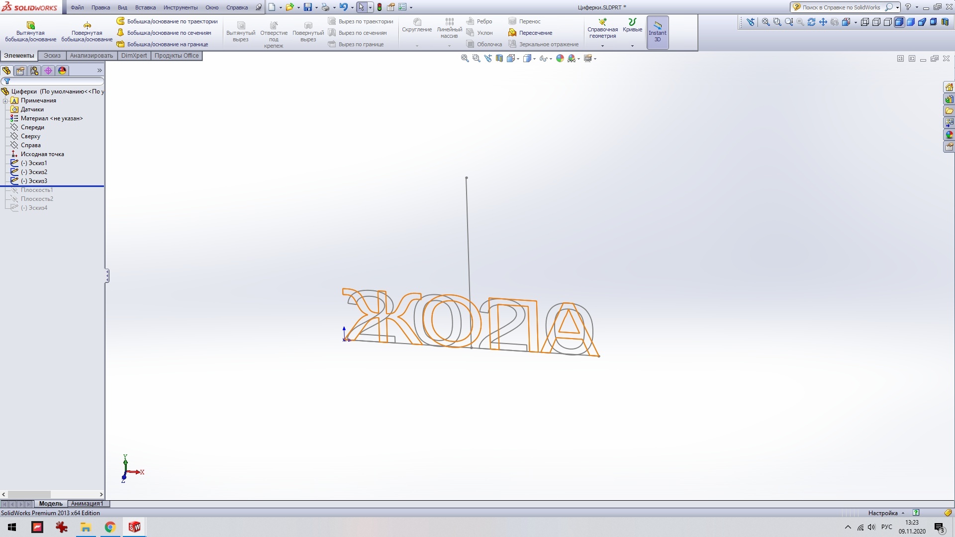The image size is (955, 537).
Task: Click the Undo arrow icon
Action: point(344,7)
